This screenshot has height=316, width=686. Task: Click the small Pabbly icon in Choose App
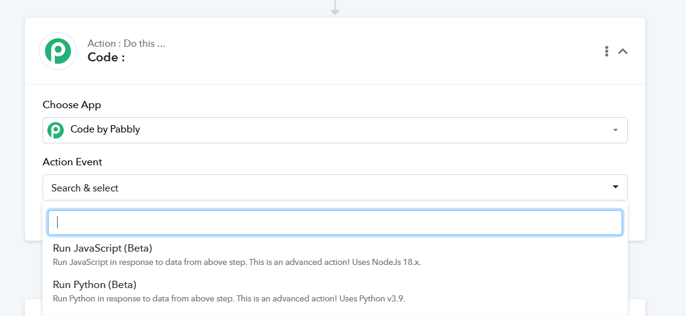click(x=56, y=130)
